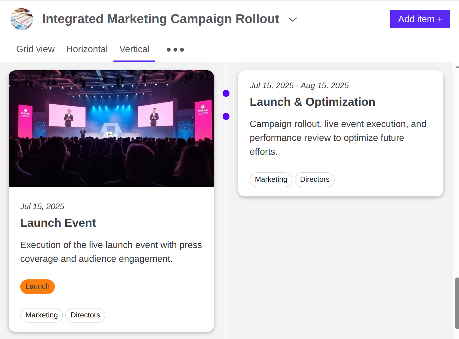Click the upper purple timeline dot
The width and height of the screenshot is (459, 339).
226,93
